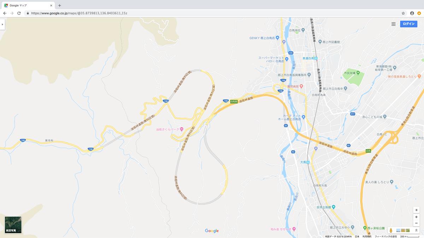The height and width of the screenshot is (238, 424).
Task: Switch to 航空写真 satellite view thumbnail
Action: [13, 225]
